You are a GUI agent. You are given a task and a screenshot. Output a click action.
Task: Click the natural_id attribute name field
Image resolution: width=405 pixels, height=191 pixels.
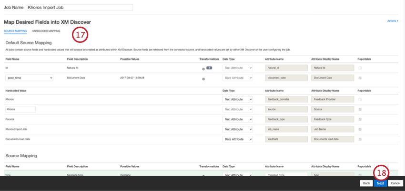click(286, 68)
